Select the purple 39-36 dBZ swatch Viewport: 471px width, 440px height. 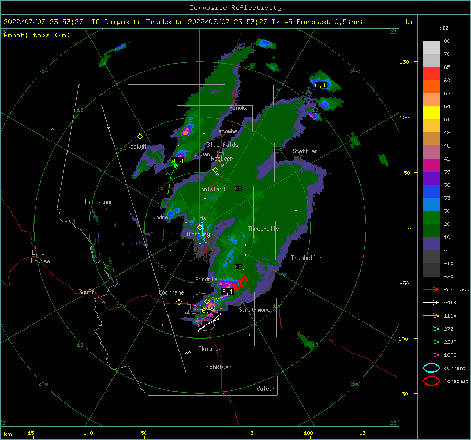(x=431, y=178)
